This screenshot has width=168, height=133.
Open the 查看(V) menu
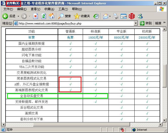[35, 9]
